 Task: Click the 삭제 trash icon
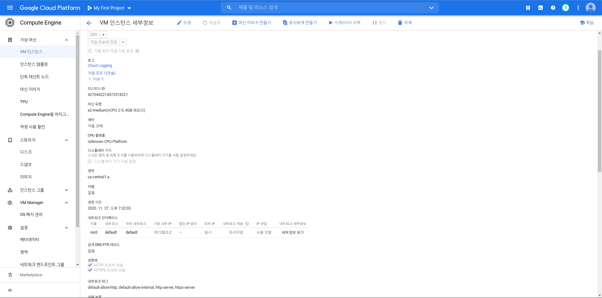(400, 23)
